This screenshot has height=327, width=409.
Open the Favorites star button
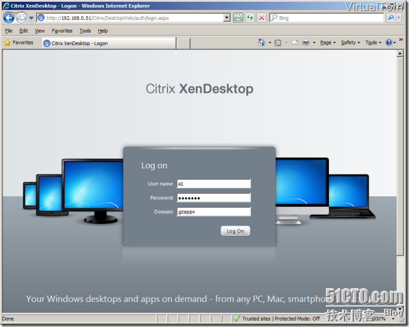(x=19, y=43)
